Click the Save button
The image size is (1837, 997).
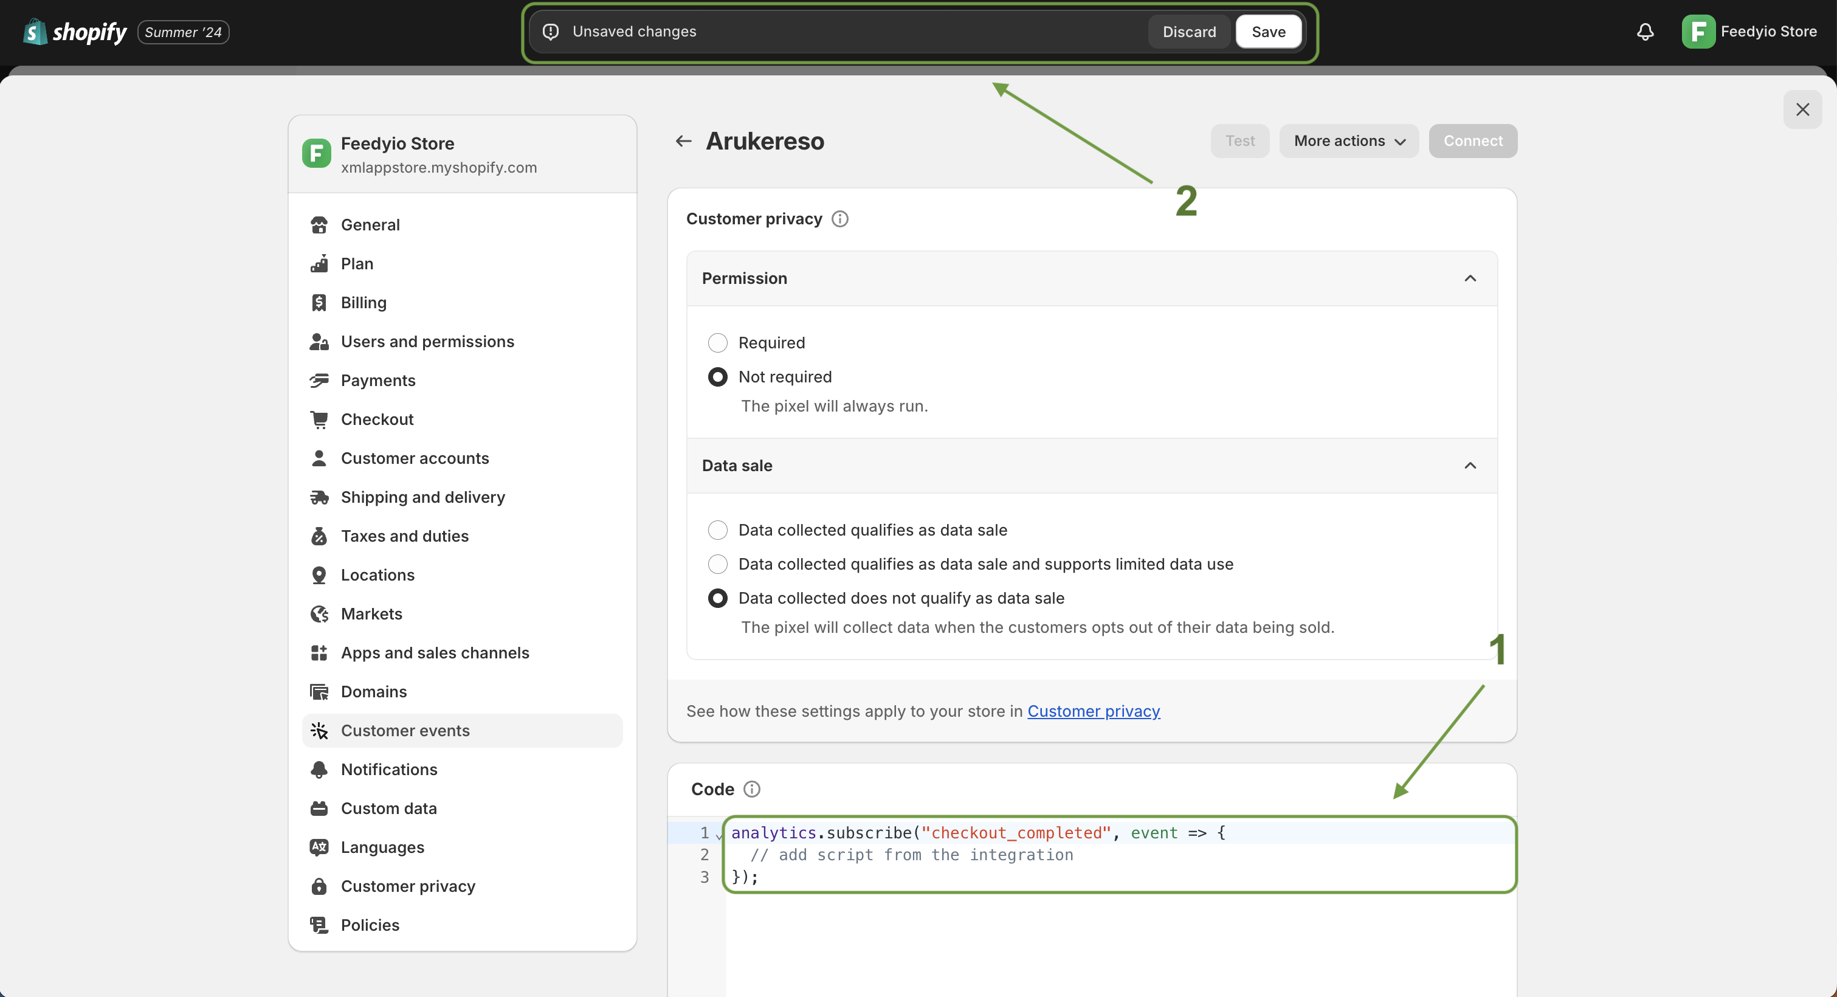tap(1268, 32)
